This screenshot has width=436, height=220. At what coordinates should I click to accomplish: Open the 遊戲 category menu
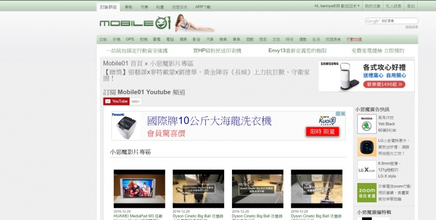click(x=249, y=39)
